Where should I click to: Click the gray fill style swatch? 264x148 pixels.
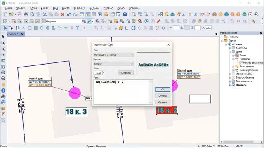point(187,28)
